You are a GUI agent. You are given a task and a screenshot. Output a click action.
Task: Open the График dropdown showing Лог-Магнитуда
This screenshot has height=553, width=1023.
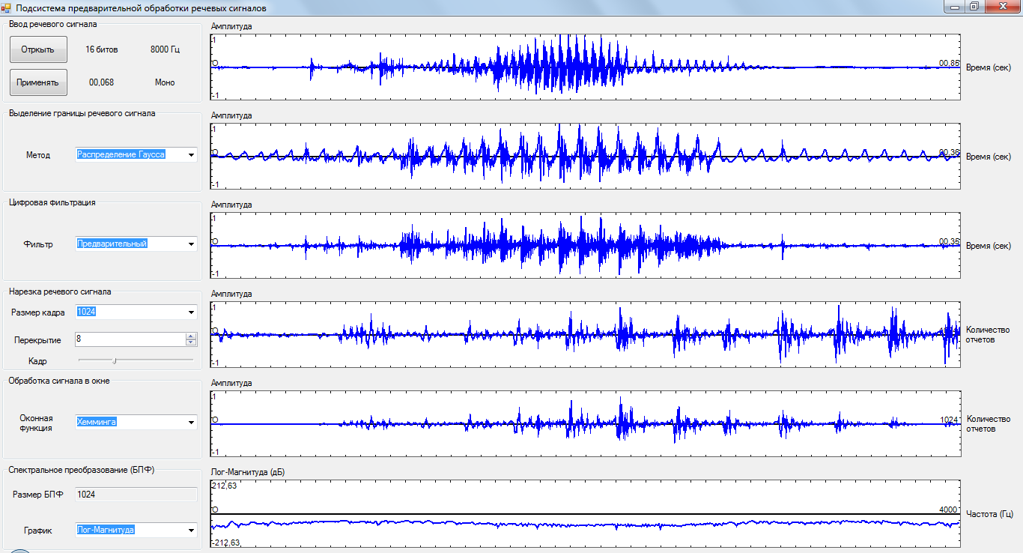tap(136, 530)
